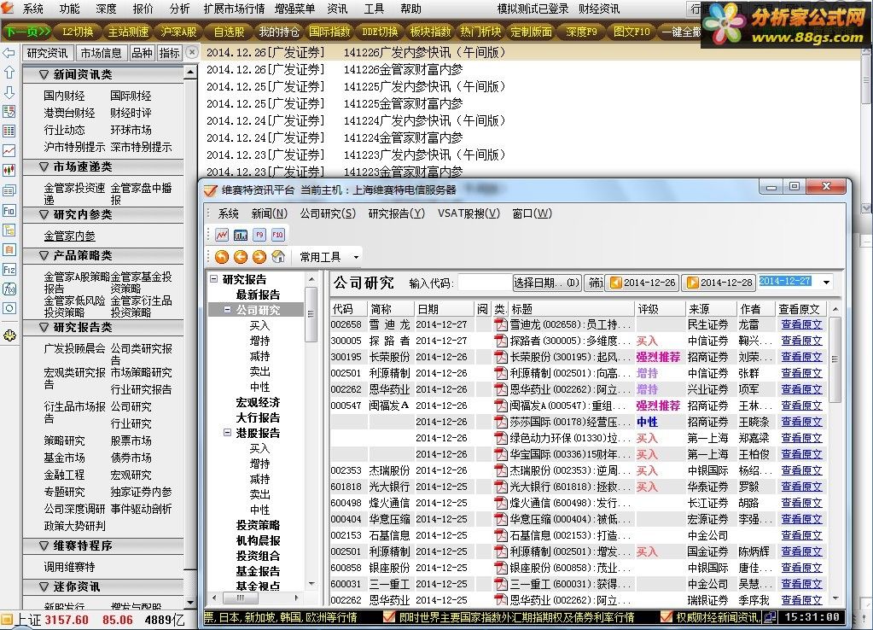Screen dimensions: 873x630
Task: Click 调用维赛特 in left panel
Action: click(x=70, y=567)
